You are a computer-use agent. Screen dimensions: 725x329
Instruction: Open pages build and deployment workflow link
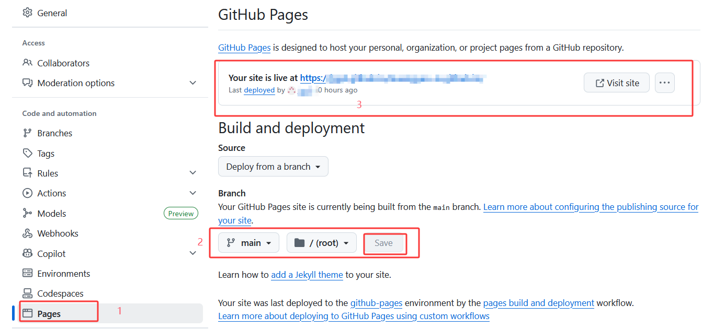539,303
